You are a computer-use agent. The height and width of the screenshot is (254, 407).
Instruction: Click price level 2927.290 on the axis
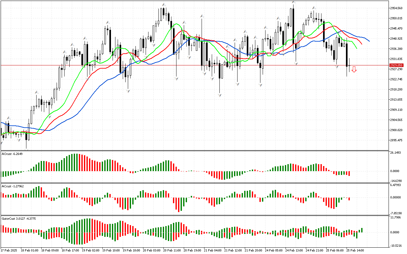pos(396,69)
